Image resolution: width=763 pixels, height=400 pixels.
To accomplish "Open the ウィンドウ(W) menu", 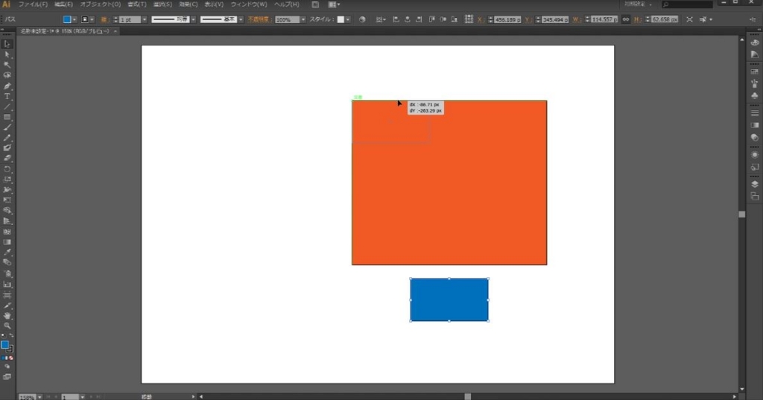I will pyautogui.click(x=249, y=4).
